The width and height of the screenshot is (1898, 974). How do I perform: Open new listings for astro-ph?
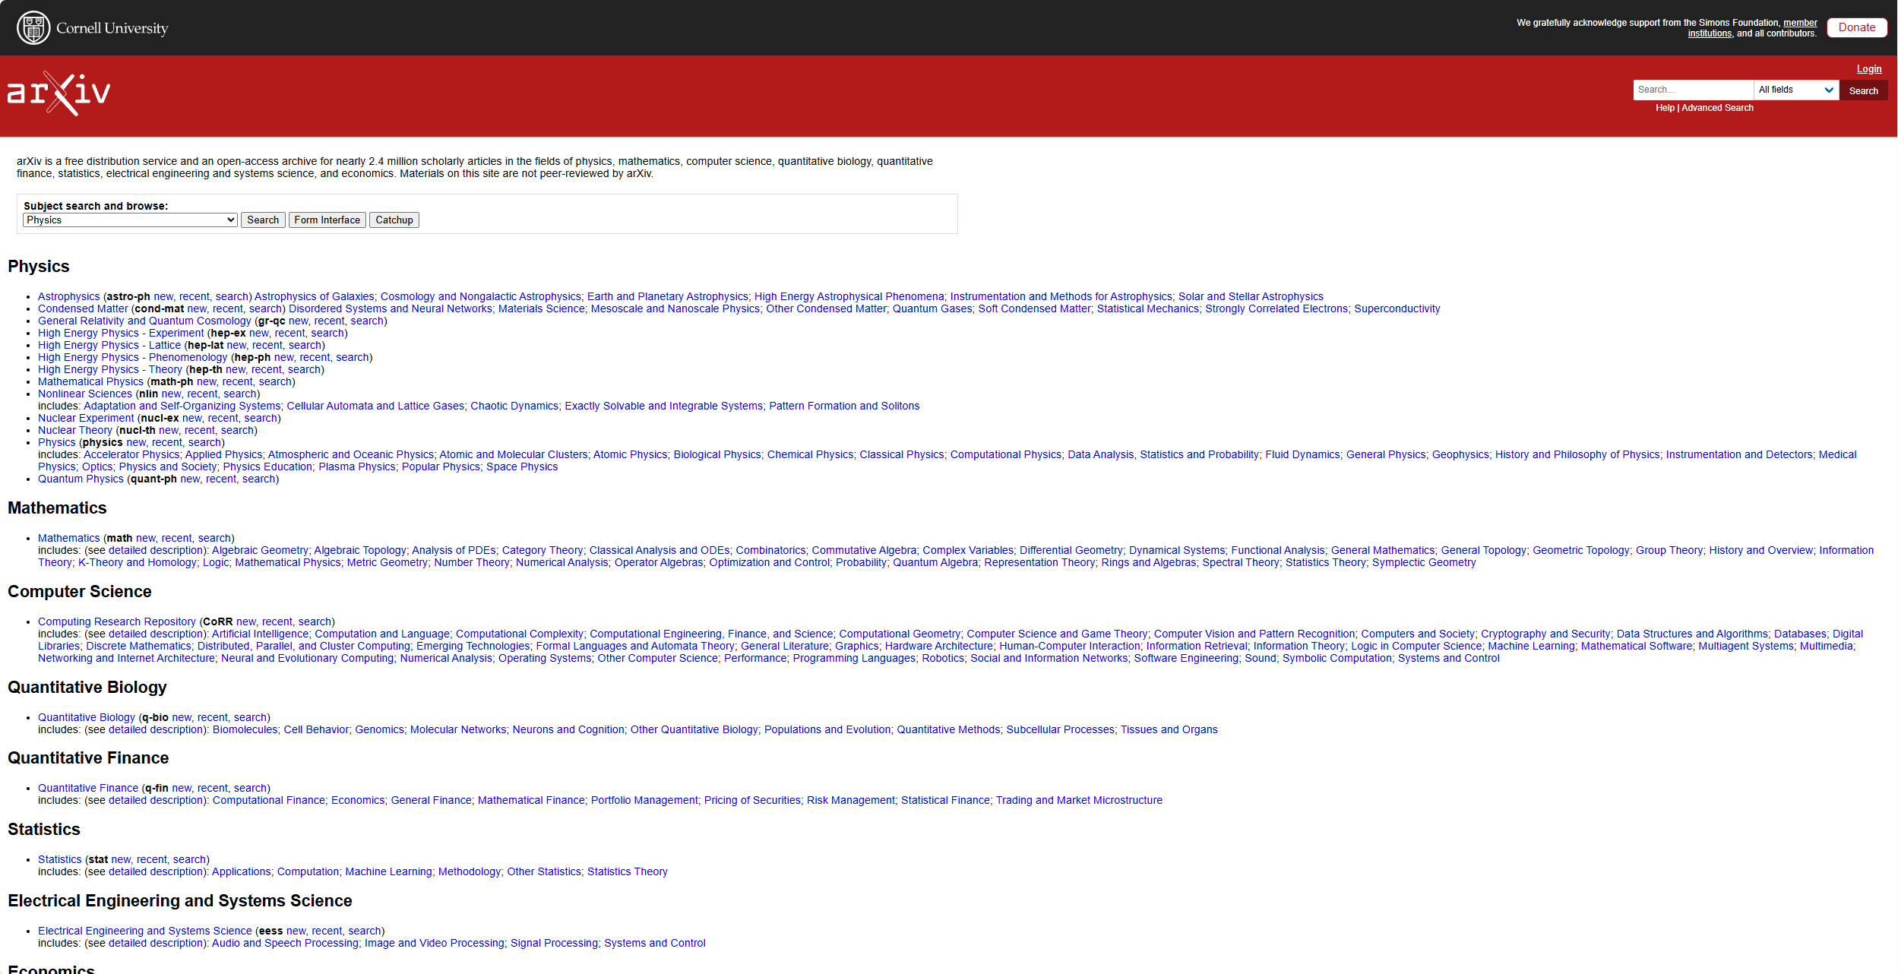click(x=163, y=297)
